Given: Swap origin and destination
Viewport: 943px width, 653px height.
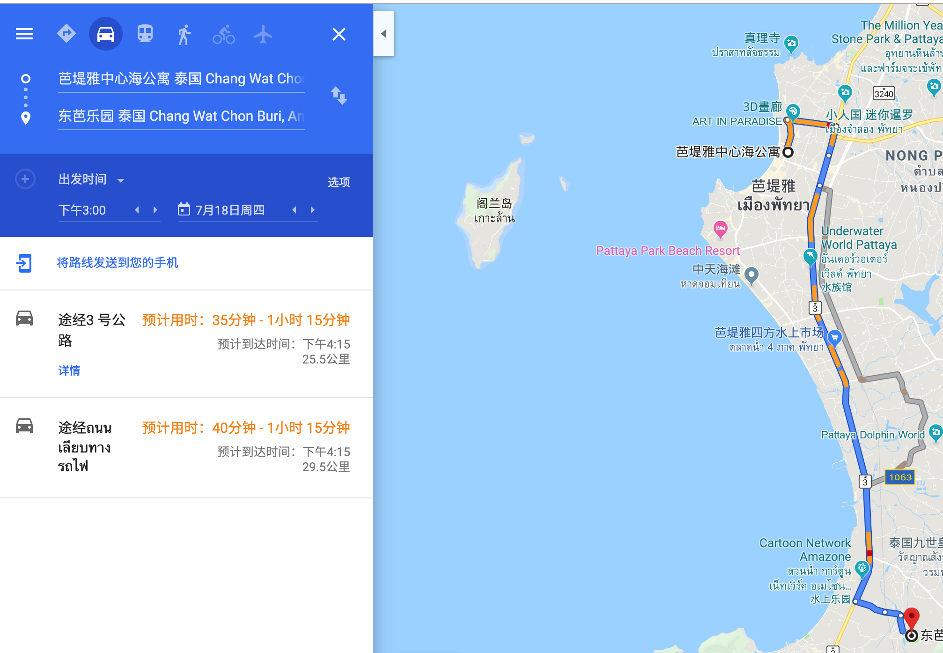Looking at the screenshot, I should tap(339, 96).
